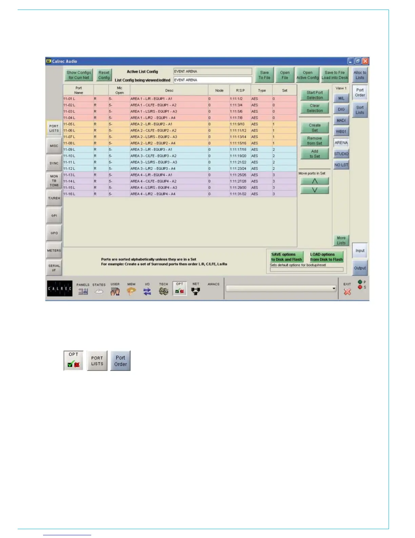Image resolution: width=415 pixels, height=538 pixels.
Task: Open the AWACS section
Action: click(214, 284)
